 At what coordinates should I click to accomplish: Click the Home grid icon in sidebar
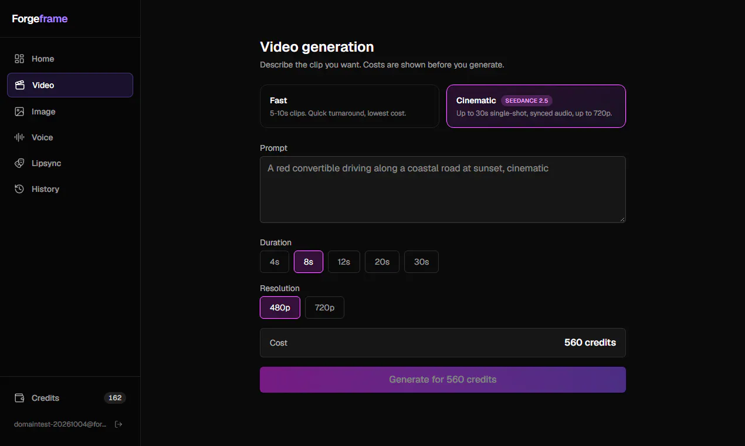pos(19,59)
